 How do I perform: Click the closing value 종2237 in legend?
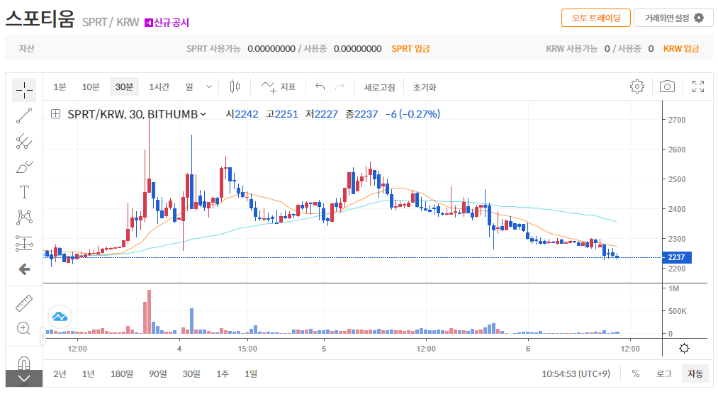point(361,114)
